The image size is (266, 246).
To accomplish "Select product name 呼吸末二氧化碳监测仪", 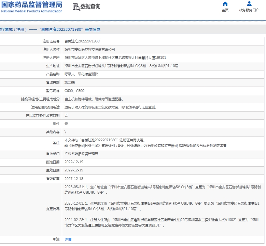I will tap(81, 74).
